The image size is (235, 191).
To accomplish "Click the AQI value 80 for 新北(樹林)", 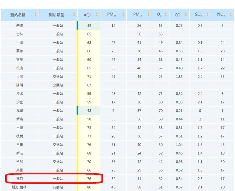I will 89,187.
